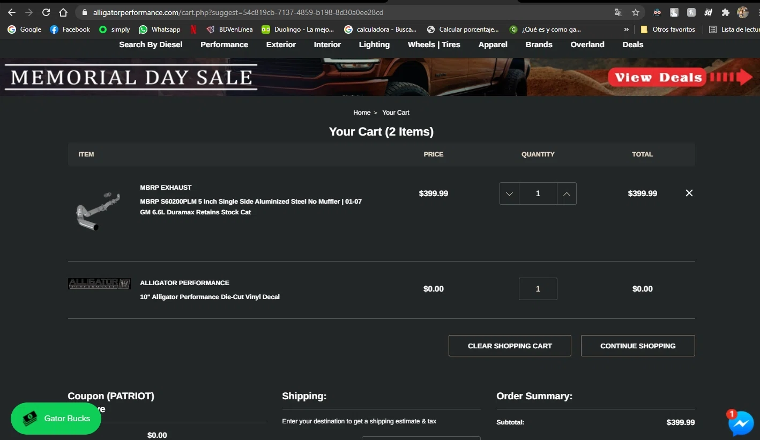The image size is (760, 440).
Task: Increase the MBRP exhaust quantity
Action: tap(567, 193)
